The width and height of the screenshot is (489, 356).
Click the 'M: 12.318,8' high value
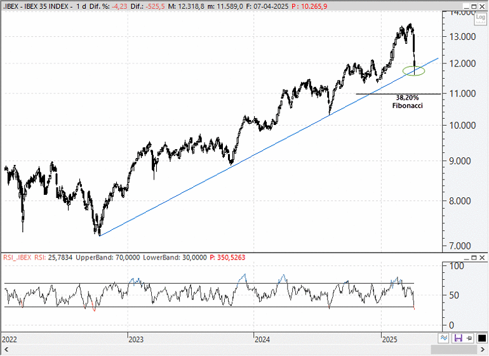186,6
